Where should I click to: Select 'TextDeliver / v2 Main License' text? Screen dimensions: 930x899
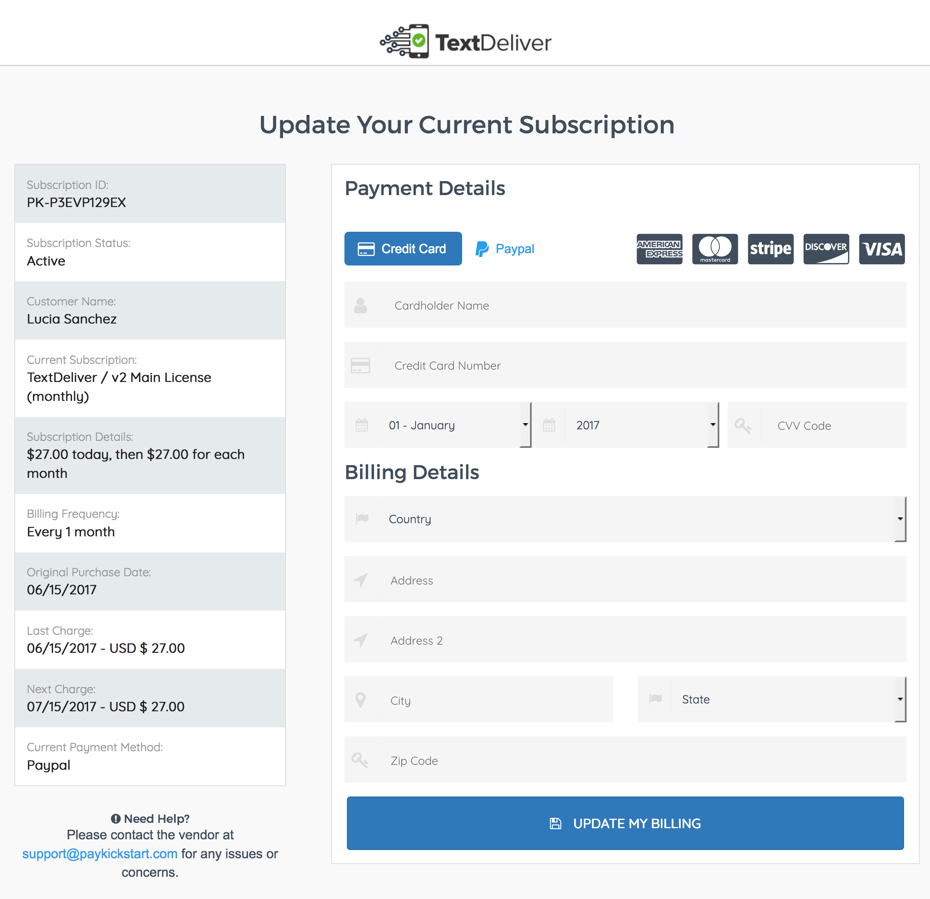pyautogui.click(x=119, y=377)
